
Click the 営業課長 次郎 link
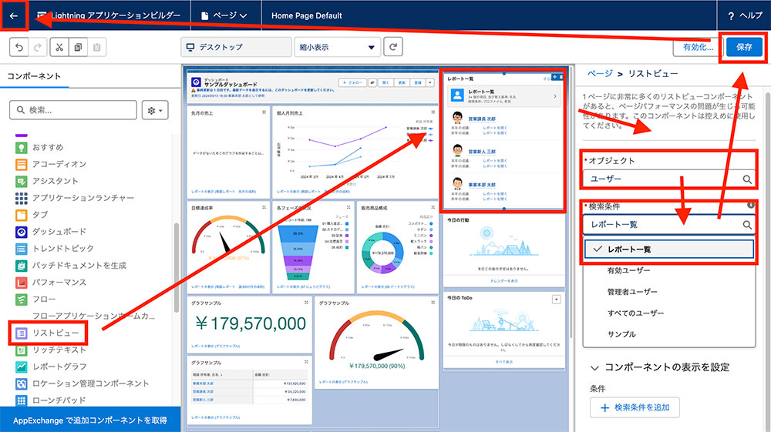coord(482,119)
